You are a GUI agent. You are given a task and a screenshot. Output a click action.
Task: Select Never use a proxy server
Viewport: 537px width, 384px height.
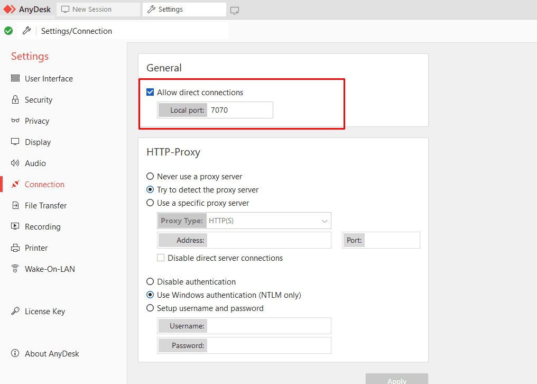tap(150, 176)
